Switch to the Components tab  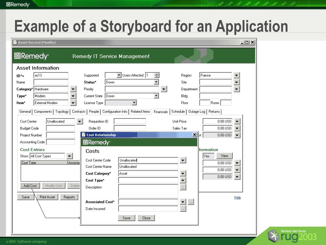point(43,112)
